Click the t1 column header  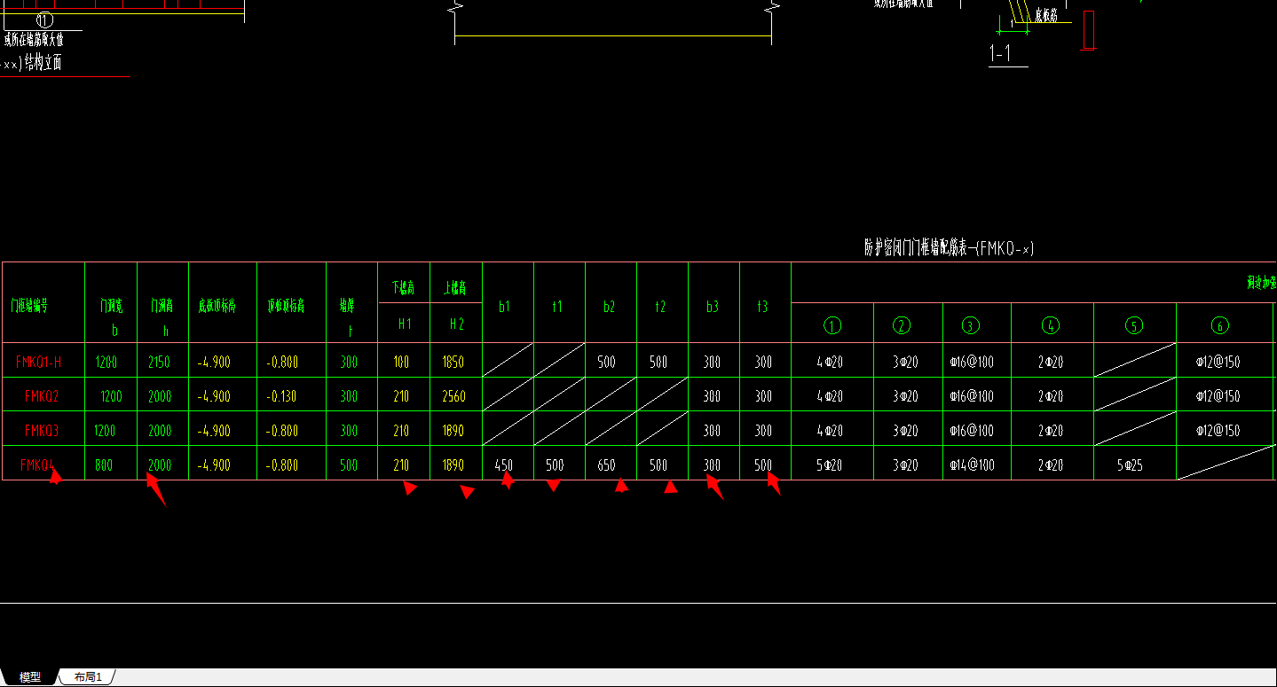point(557,307)
